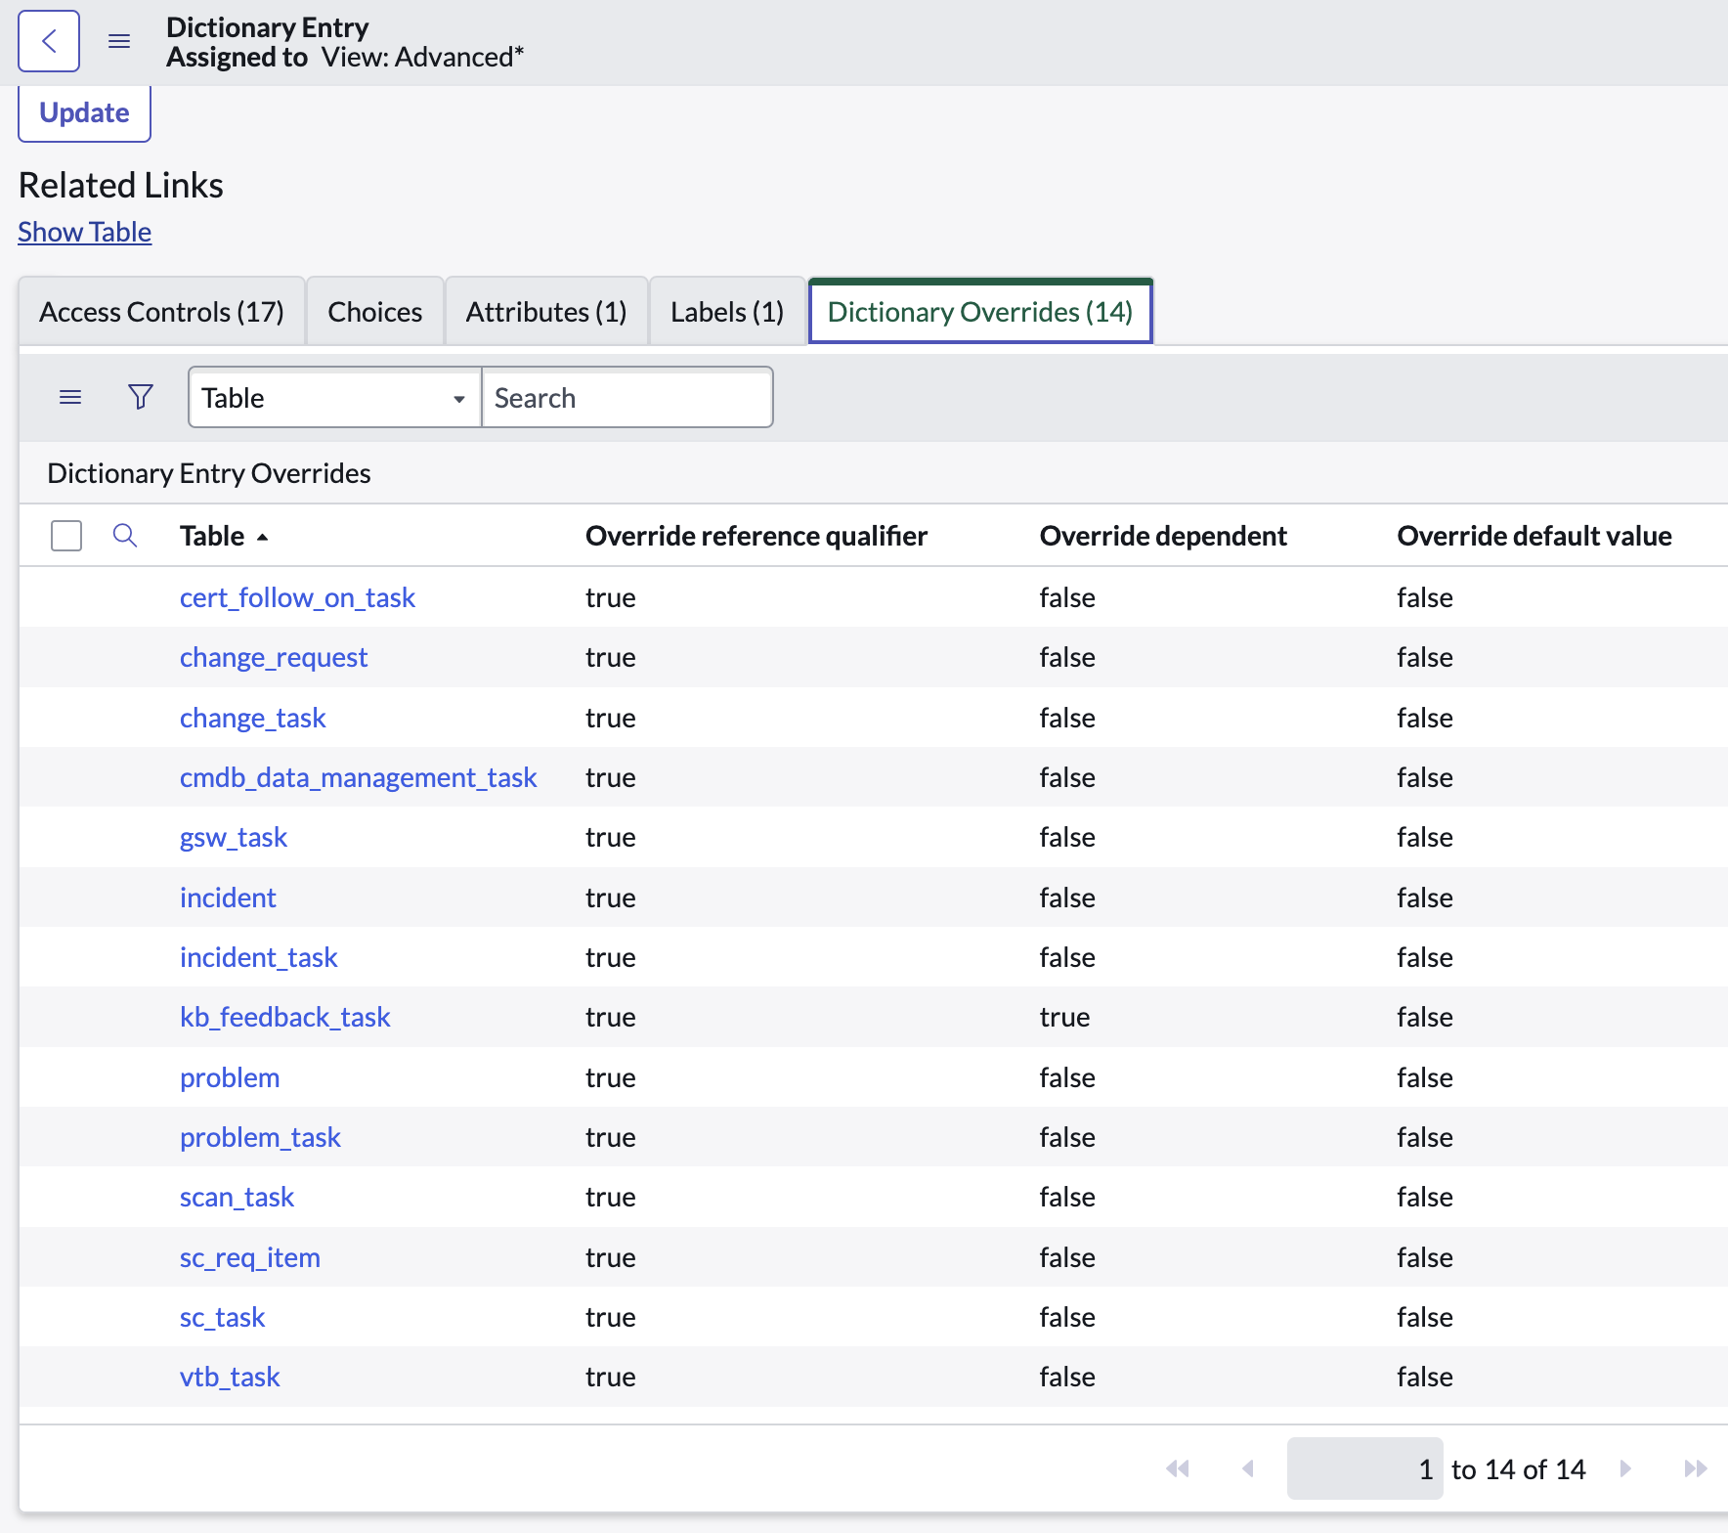
Task: Go to the next page of results
Action: 1625,1468
